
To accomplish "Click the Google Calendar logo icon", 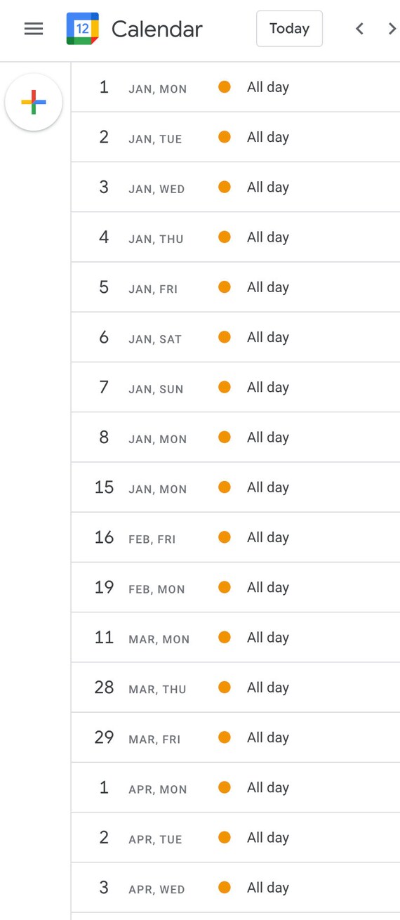I will click(83, 29).
